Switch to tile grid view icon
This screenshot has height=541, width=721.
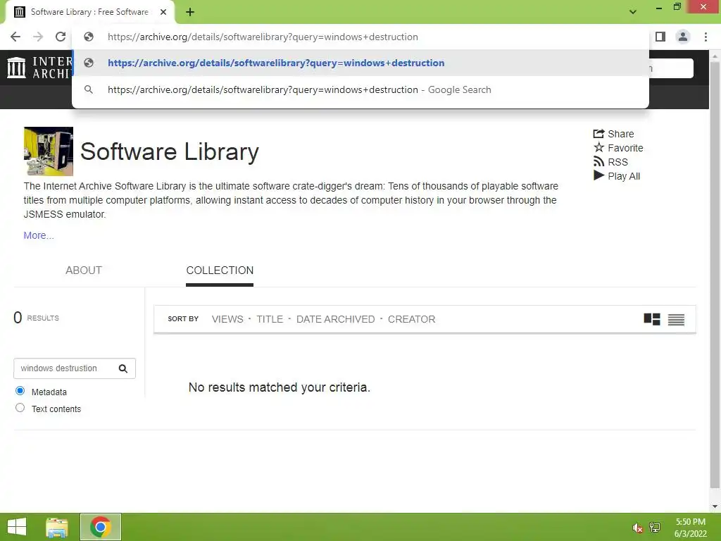pos(651,319)
